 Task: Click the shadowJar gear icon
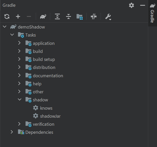point(36,116)
